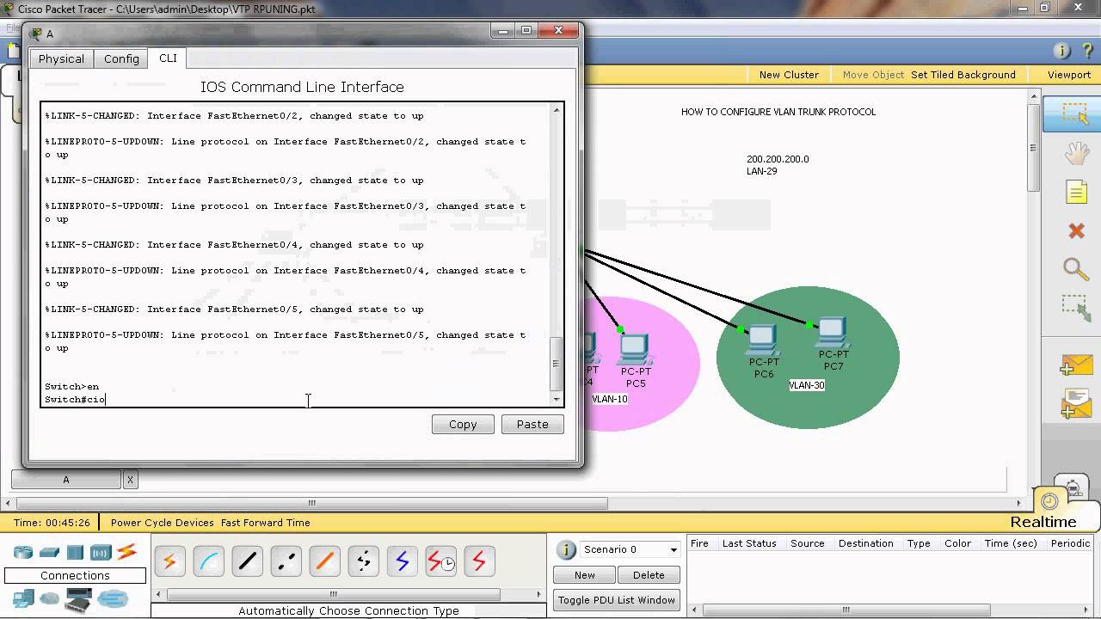The width and height of the screenshot is (1101, 619).
Task: Select the Multiuser Connection cloud icon
Action: 113,598
